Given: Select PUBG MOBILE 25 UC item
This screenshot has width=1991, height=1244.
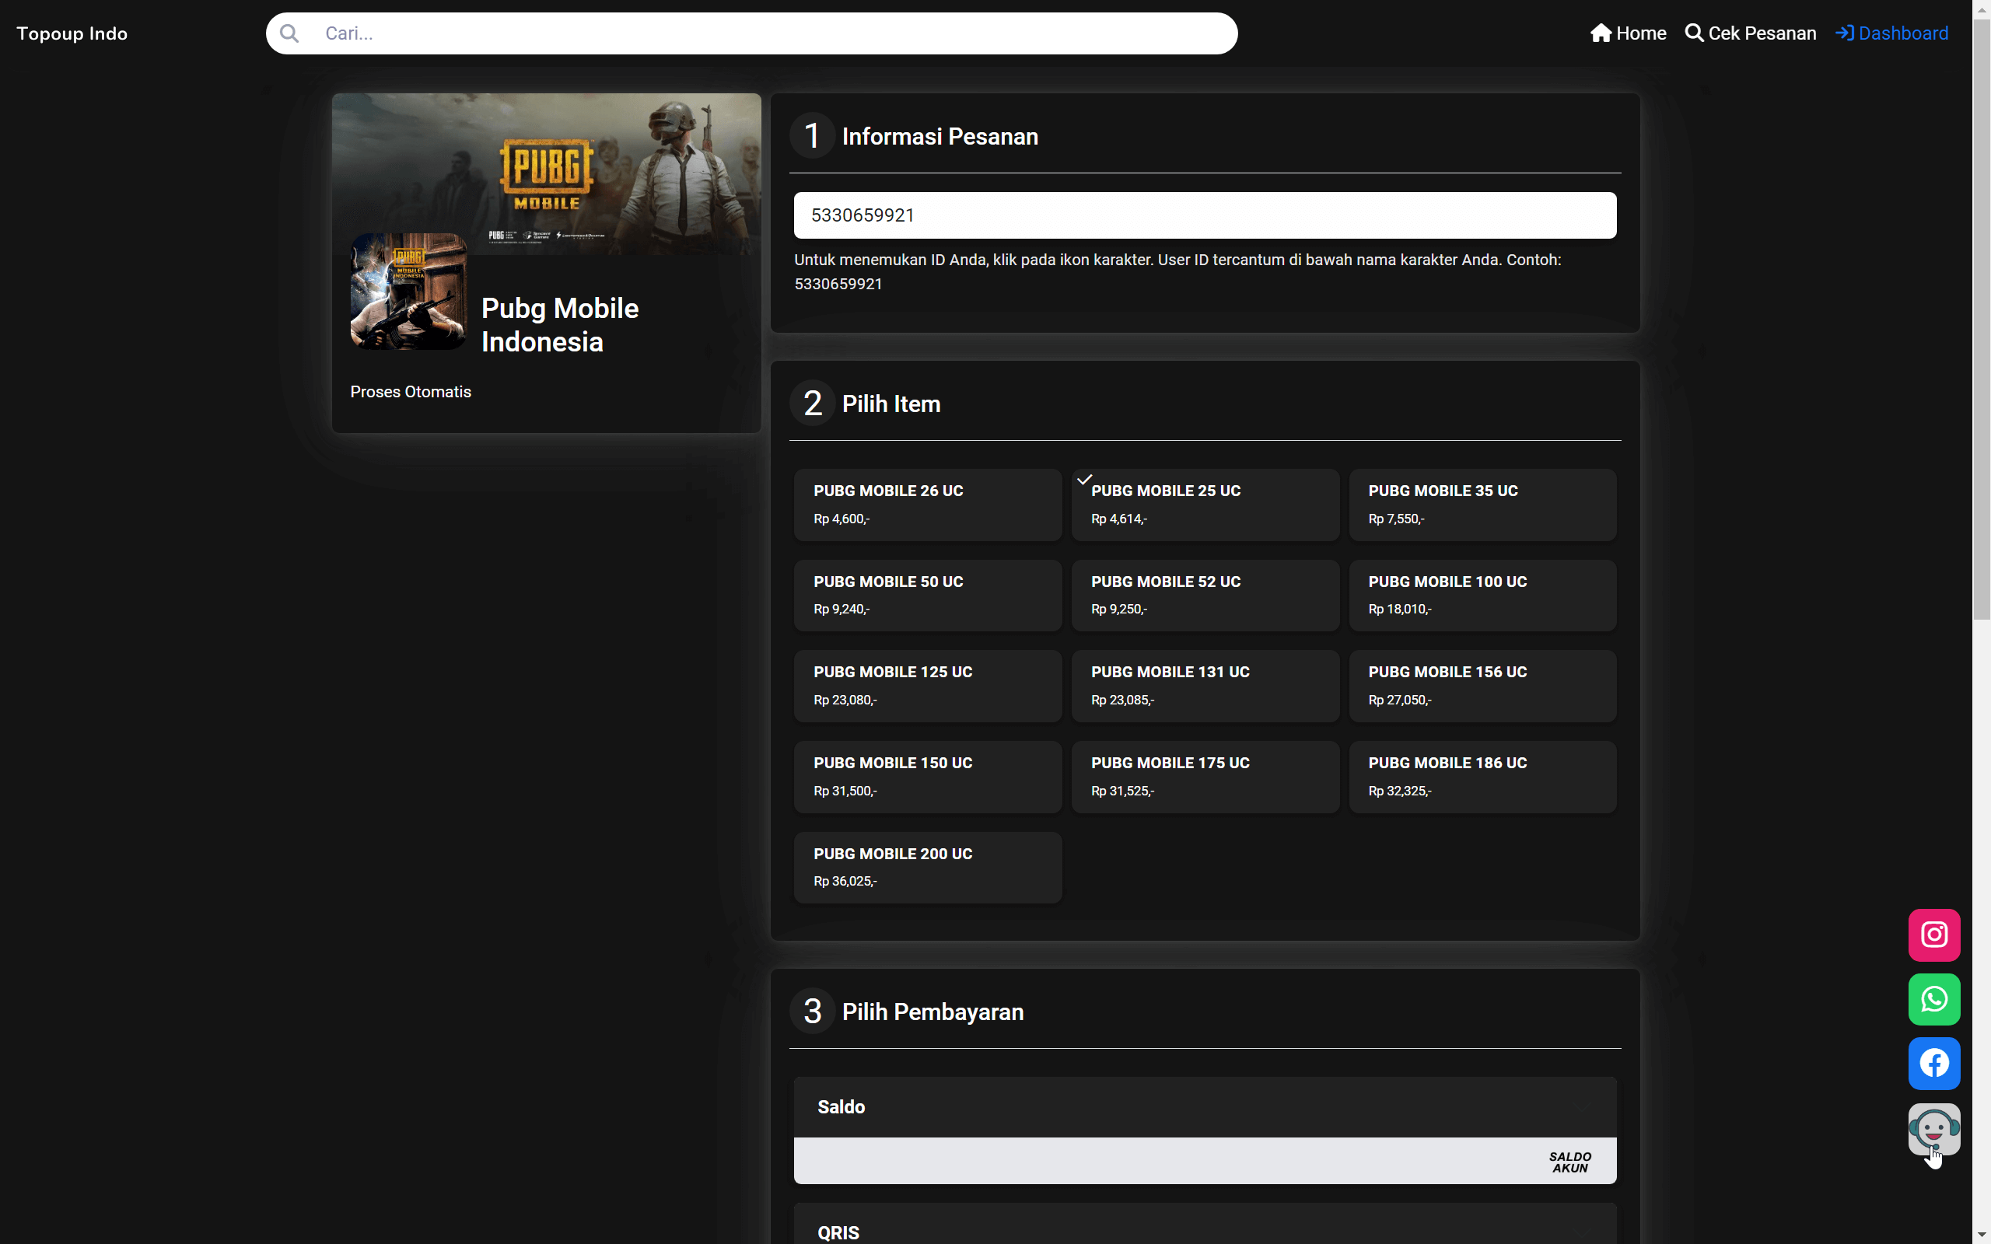Looking at the screenshot, I should [x=1205, y=505].
